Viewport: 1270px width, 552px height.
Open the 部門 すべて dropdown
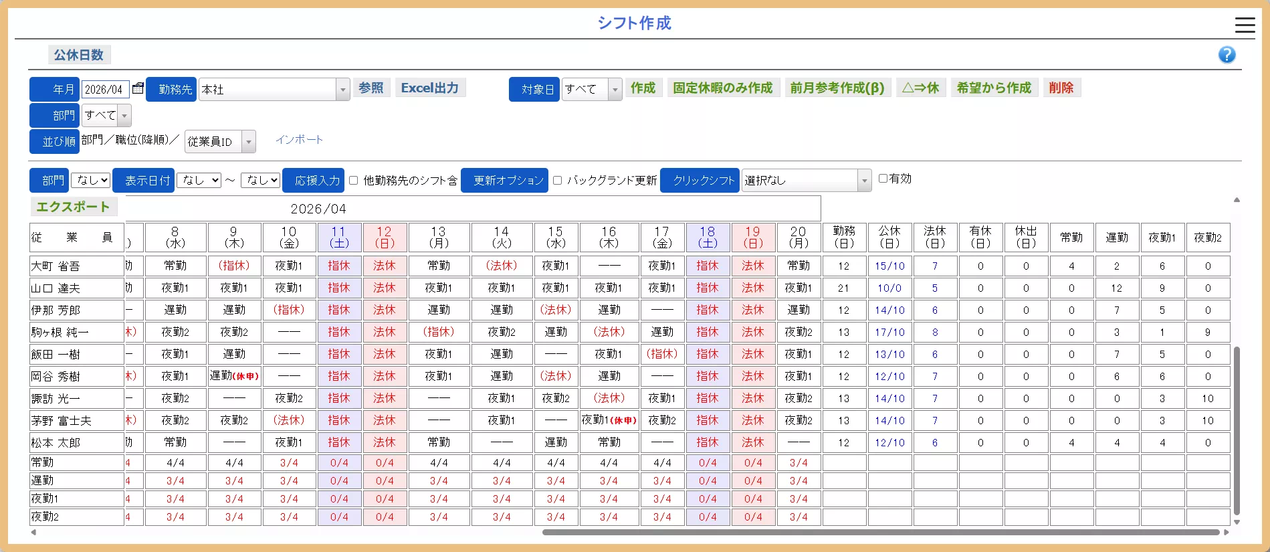pyautogui.click(x=106, y=115)
